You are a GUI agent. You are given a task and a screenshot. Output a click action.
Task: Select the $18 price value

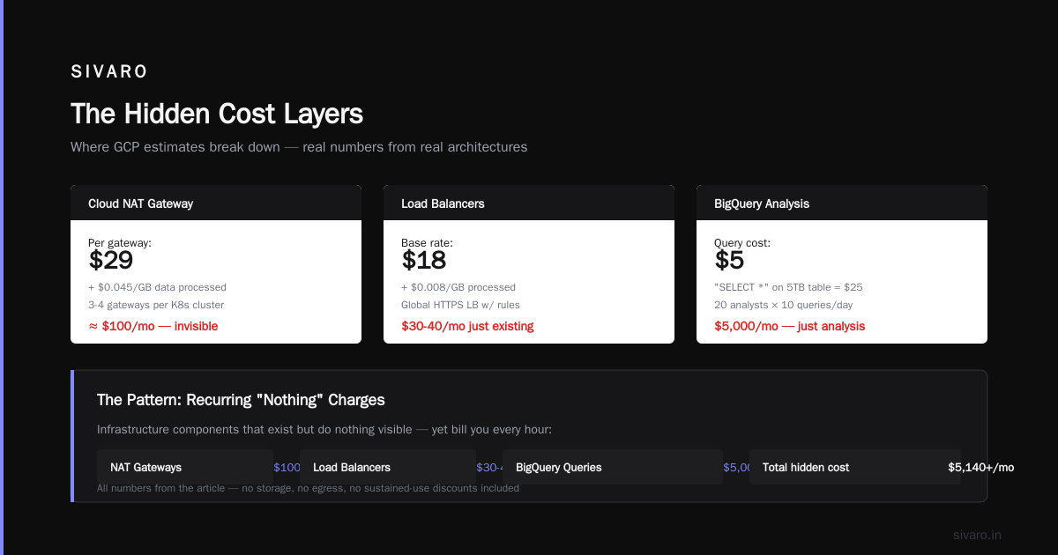pos(424,261)
